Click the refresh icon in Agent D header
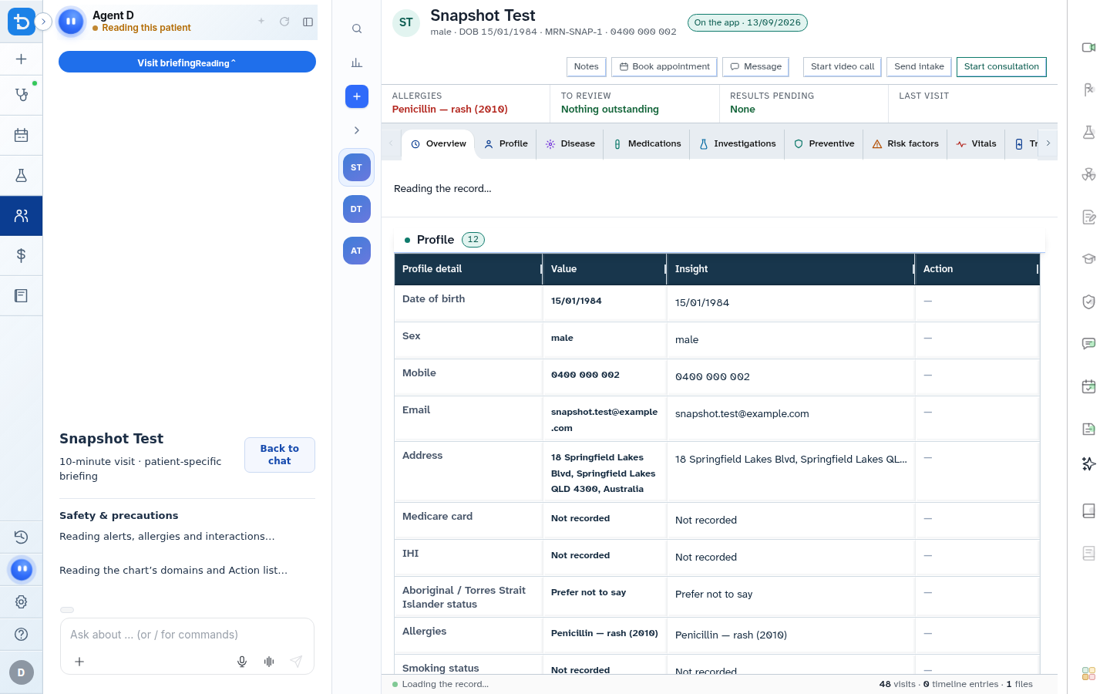 click(284, 22)
